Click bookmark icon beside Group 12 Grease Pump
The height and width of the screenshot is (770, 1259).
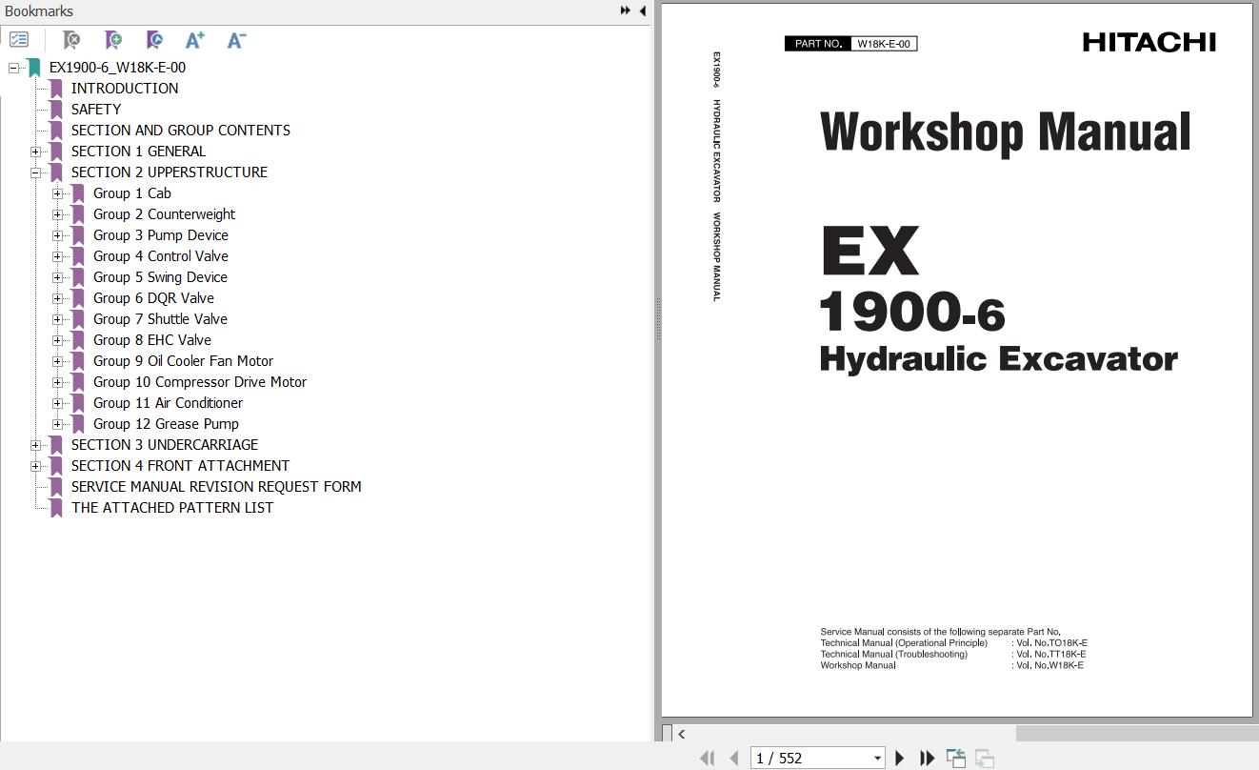coord(78,424)
